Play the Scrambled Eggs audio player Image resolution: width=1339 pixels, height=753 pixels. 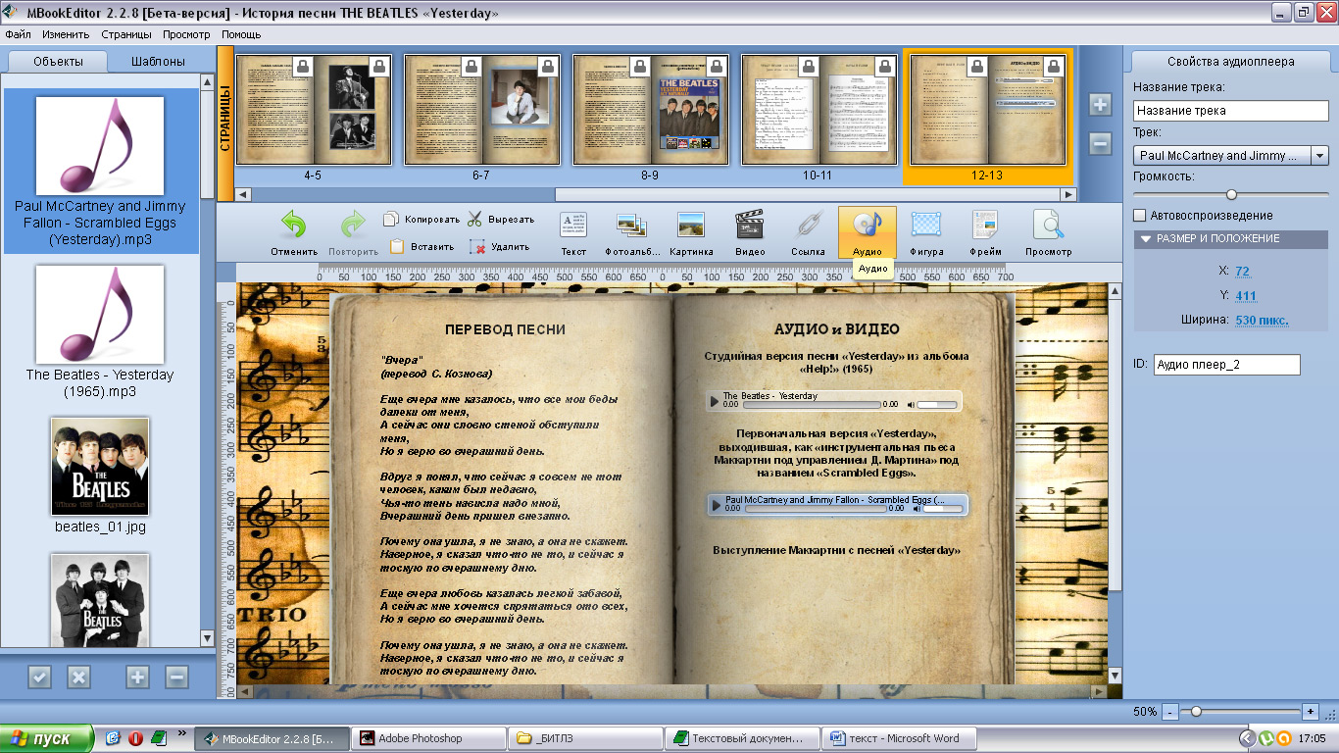[x=716, y=505]
